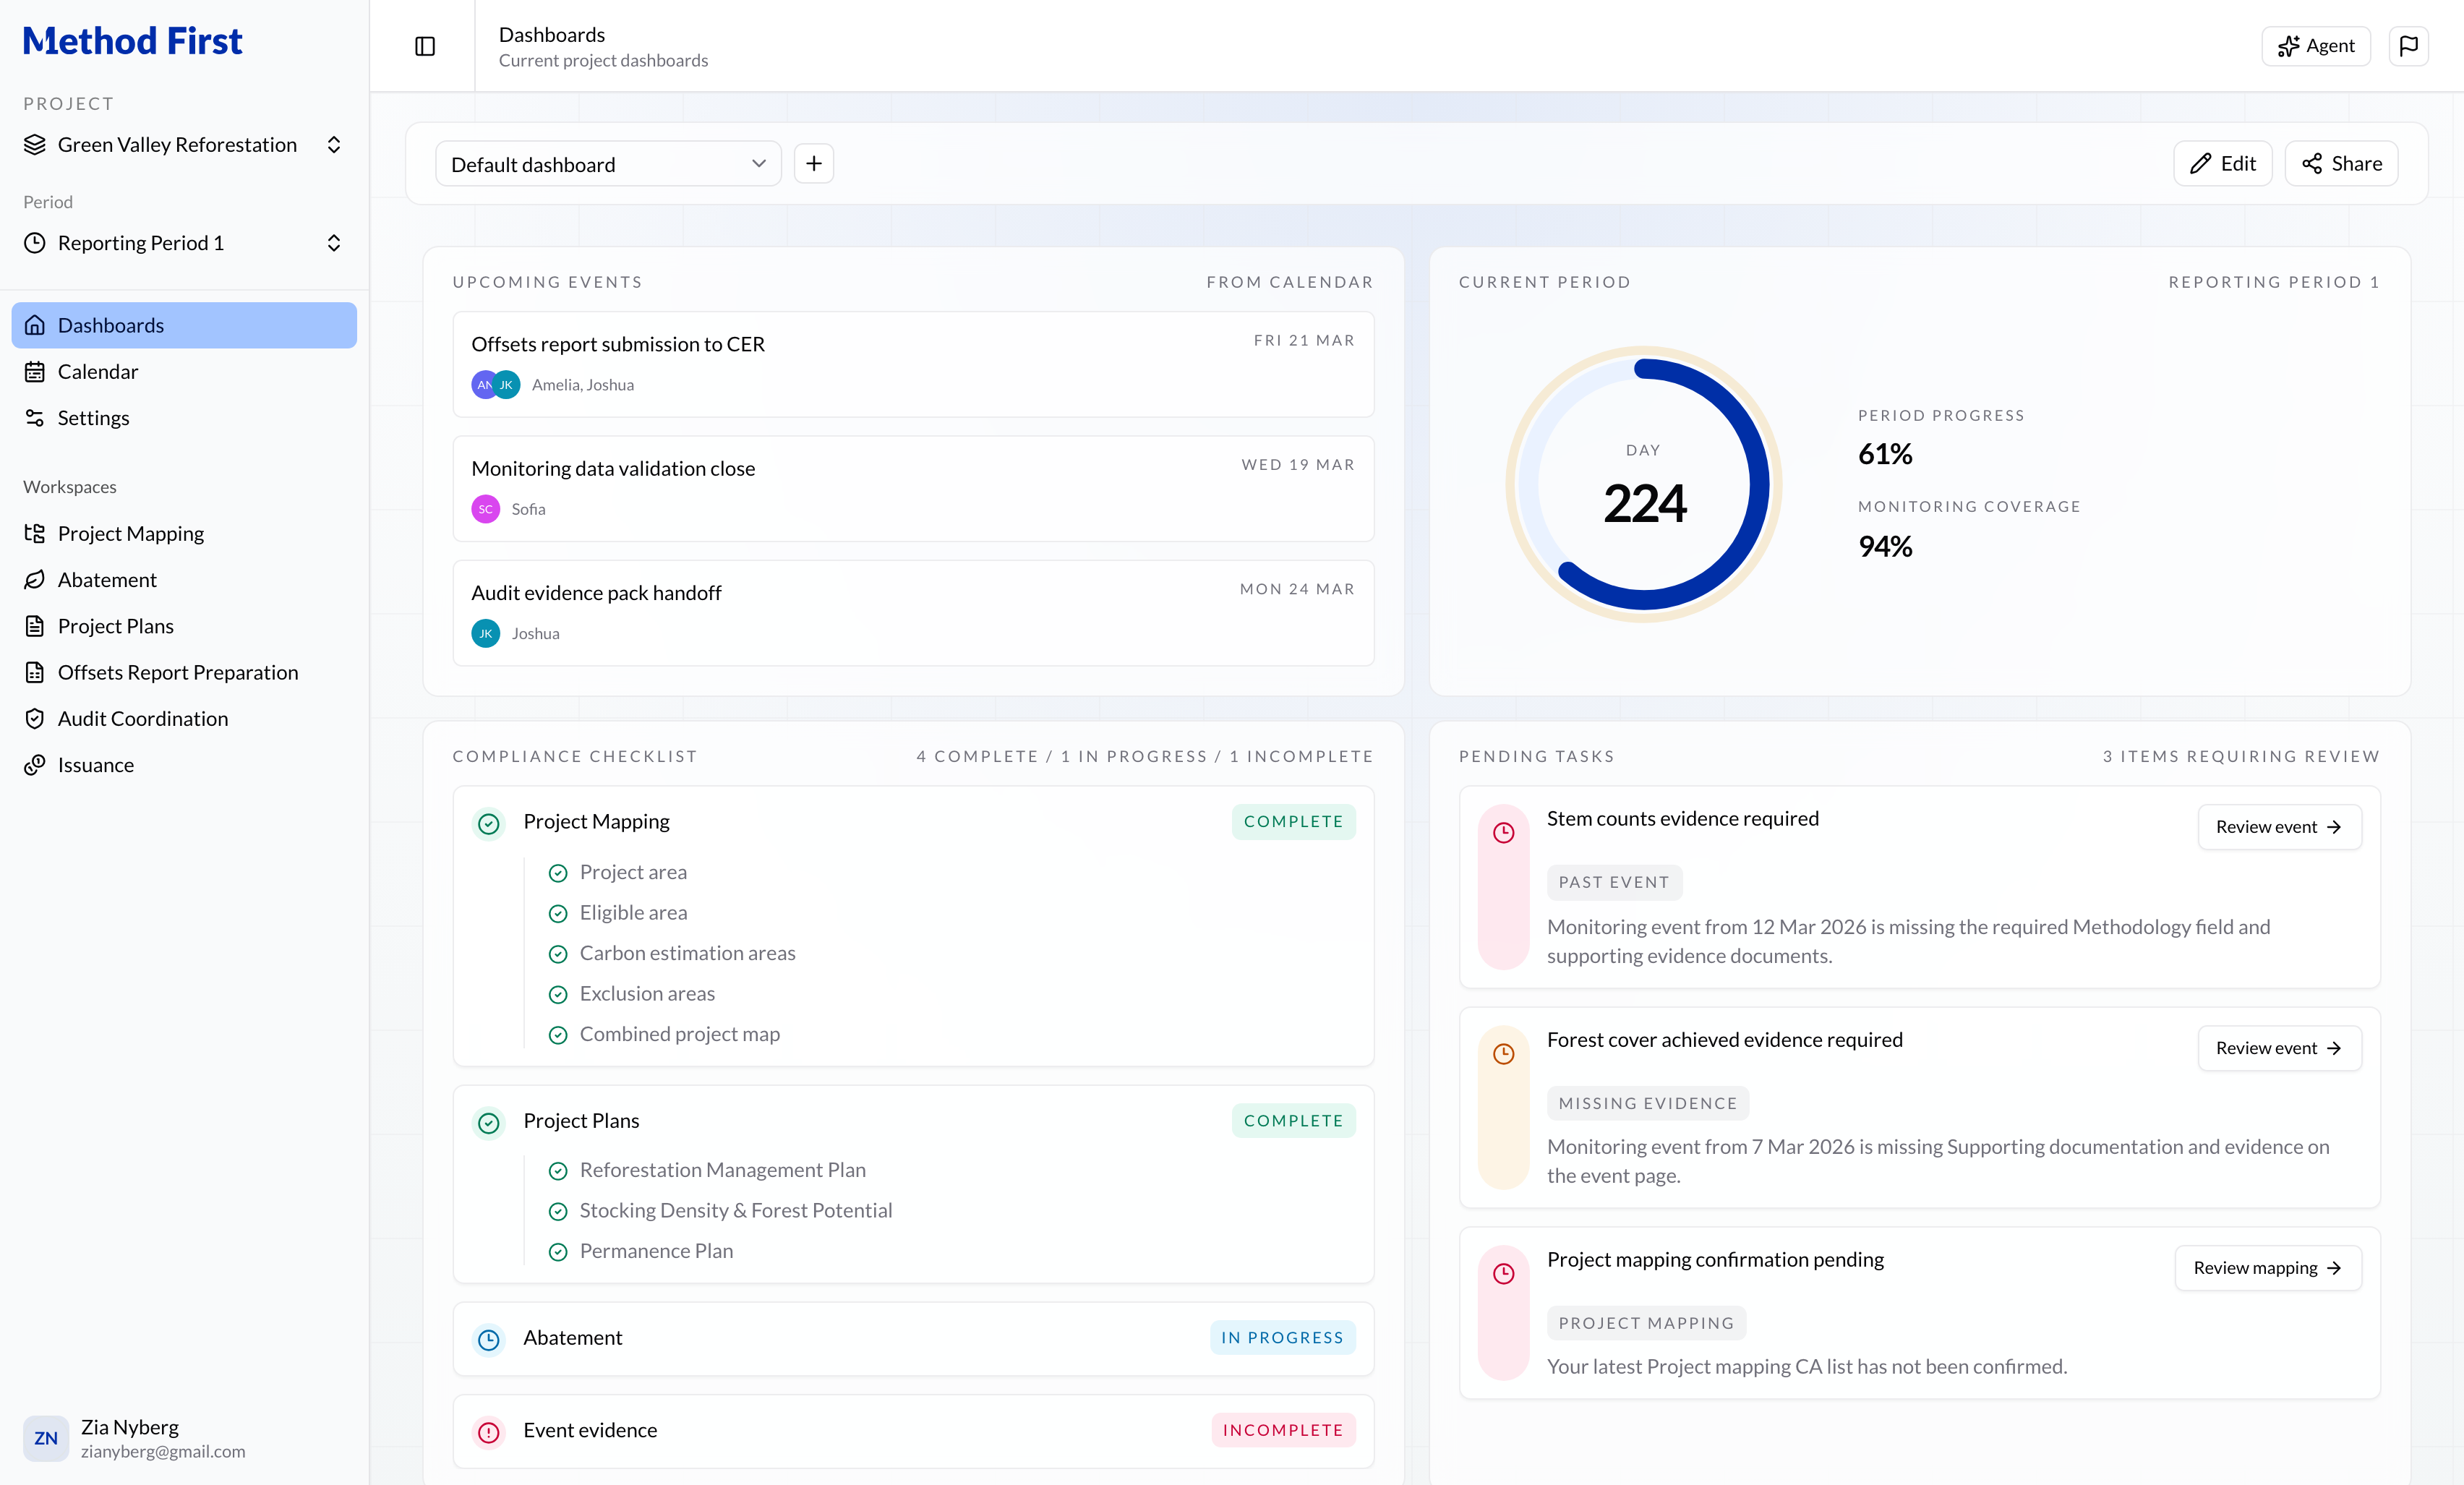Image resolution: width=2464 pixels, height=1485 pixels.
Task: Open Offsets Report Preparation workspace
Action: click(184, 673)
